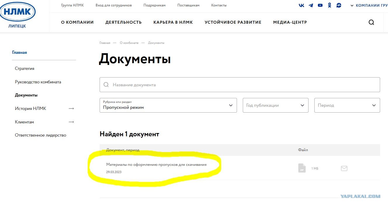Open the Telegram channel icon
The image size is (388, 205).
click(311, 5)
